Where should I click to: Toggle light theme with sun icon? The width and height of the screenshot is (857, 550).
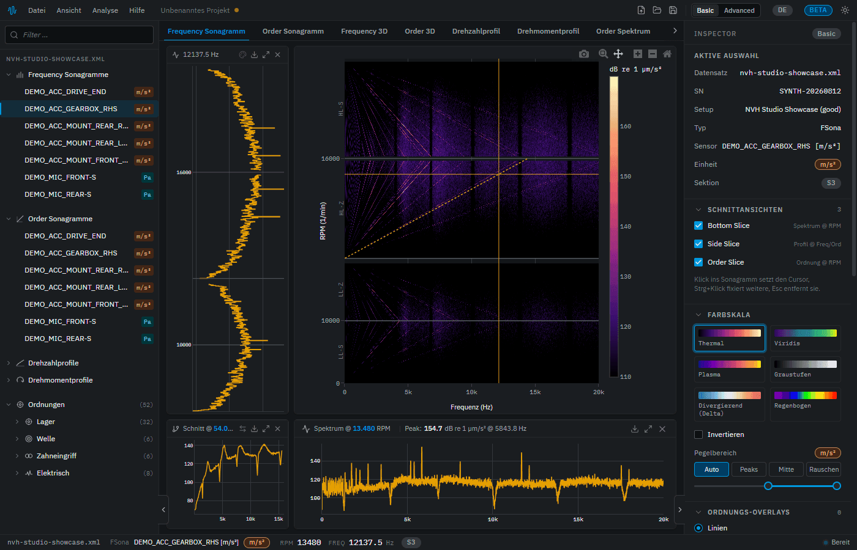point(845,10)
